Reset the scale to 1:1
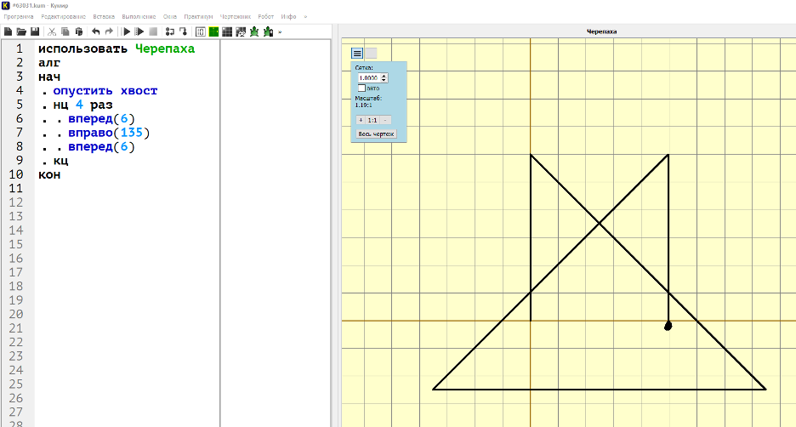The image size is (796, 427). (x=372, y=120)
